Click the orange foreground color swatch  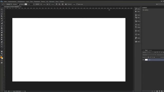pos(1,57)
